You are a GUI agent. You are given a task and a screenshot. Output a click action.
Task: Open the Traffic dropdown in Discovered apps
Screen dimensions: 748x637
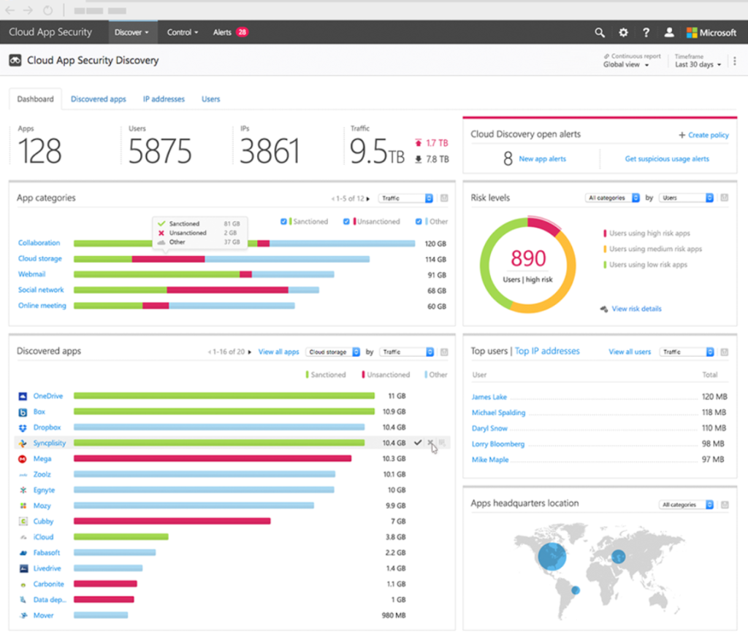pyautogui.click(x=407, y=352)
